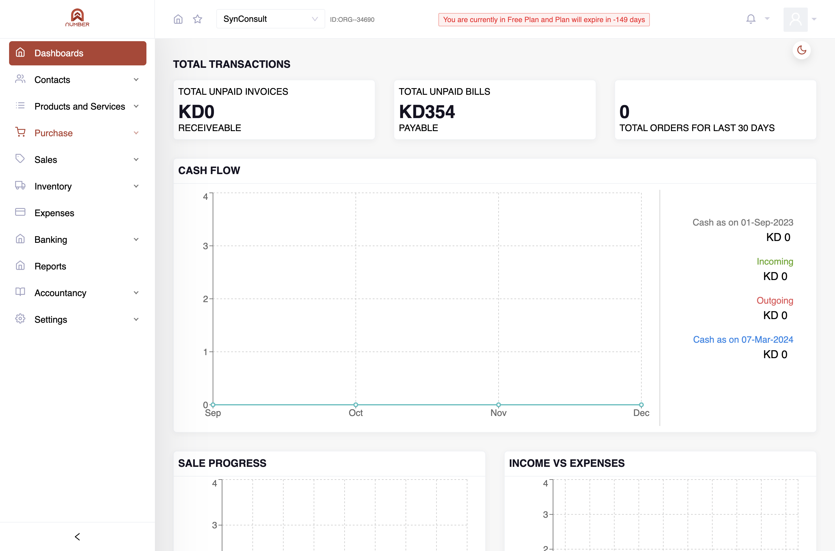The image size is (835, 551).
Task: Open the dropdown arrow beside the notification bell
Action: point(767,19)
